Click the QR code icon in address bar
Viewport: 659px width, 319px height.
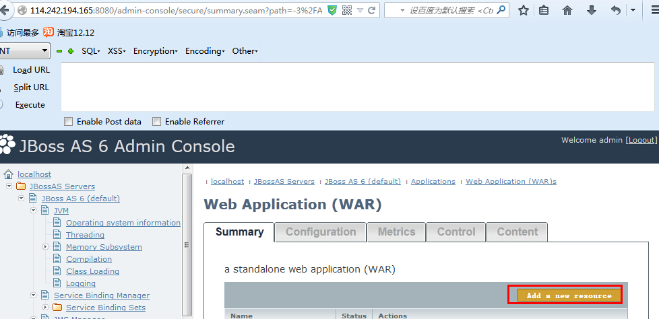[347, 11]
